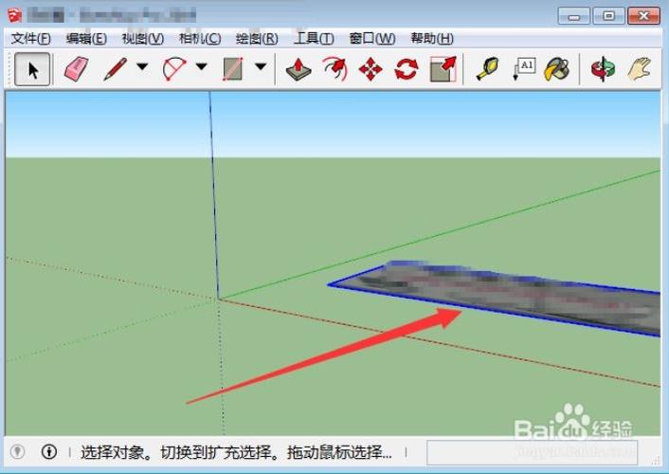Activate the Move tool with four red arrows

(x=371, y=69)
